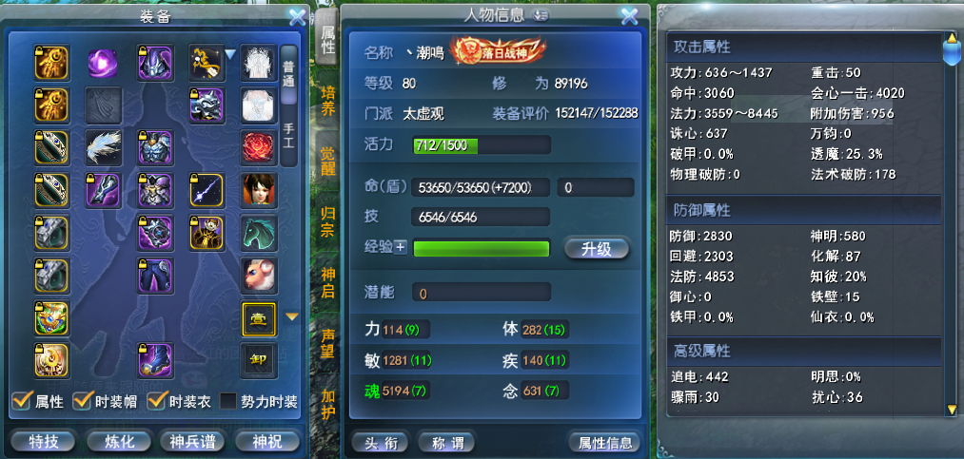The height and width of the screenshot is (459, 964).
Task: Expand the blue dropdown arrow near top equipment
Action: pyautogui.click(x=230, y=55)
